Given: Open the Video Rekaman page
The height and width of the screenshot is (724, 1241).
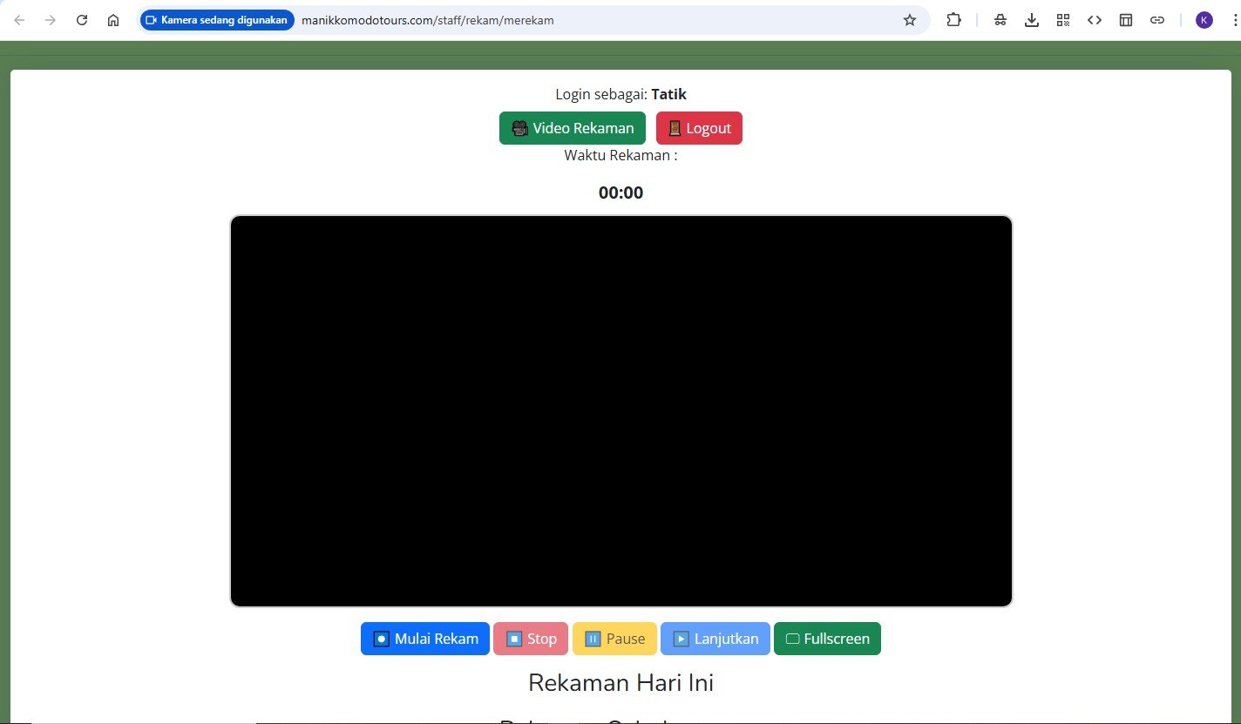Looking at the screenshot, I should (572, 128).
